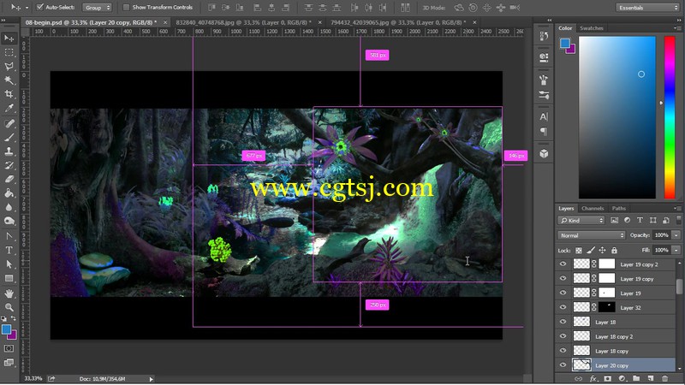
Task: Create new group folder icon
Action: point(636,378)
